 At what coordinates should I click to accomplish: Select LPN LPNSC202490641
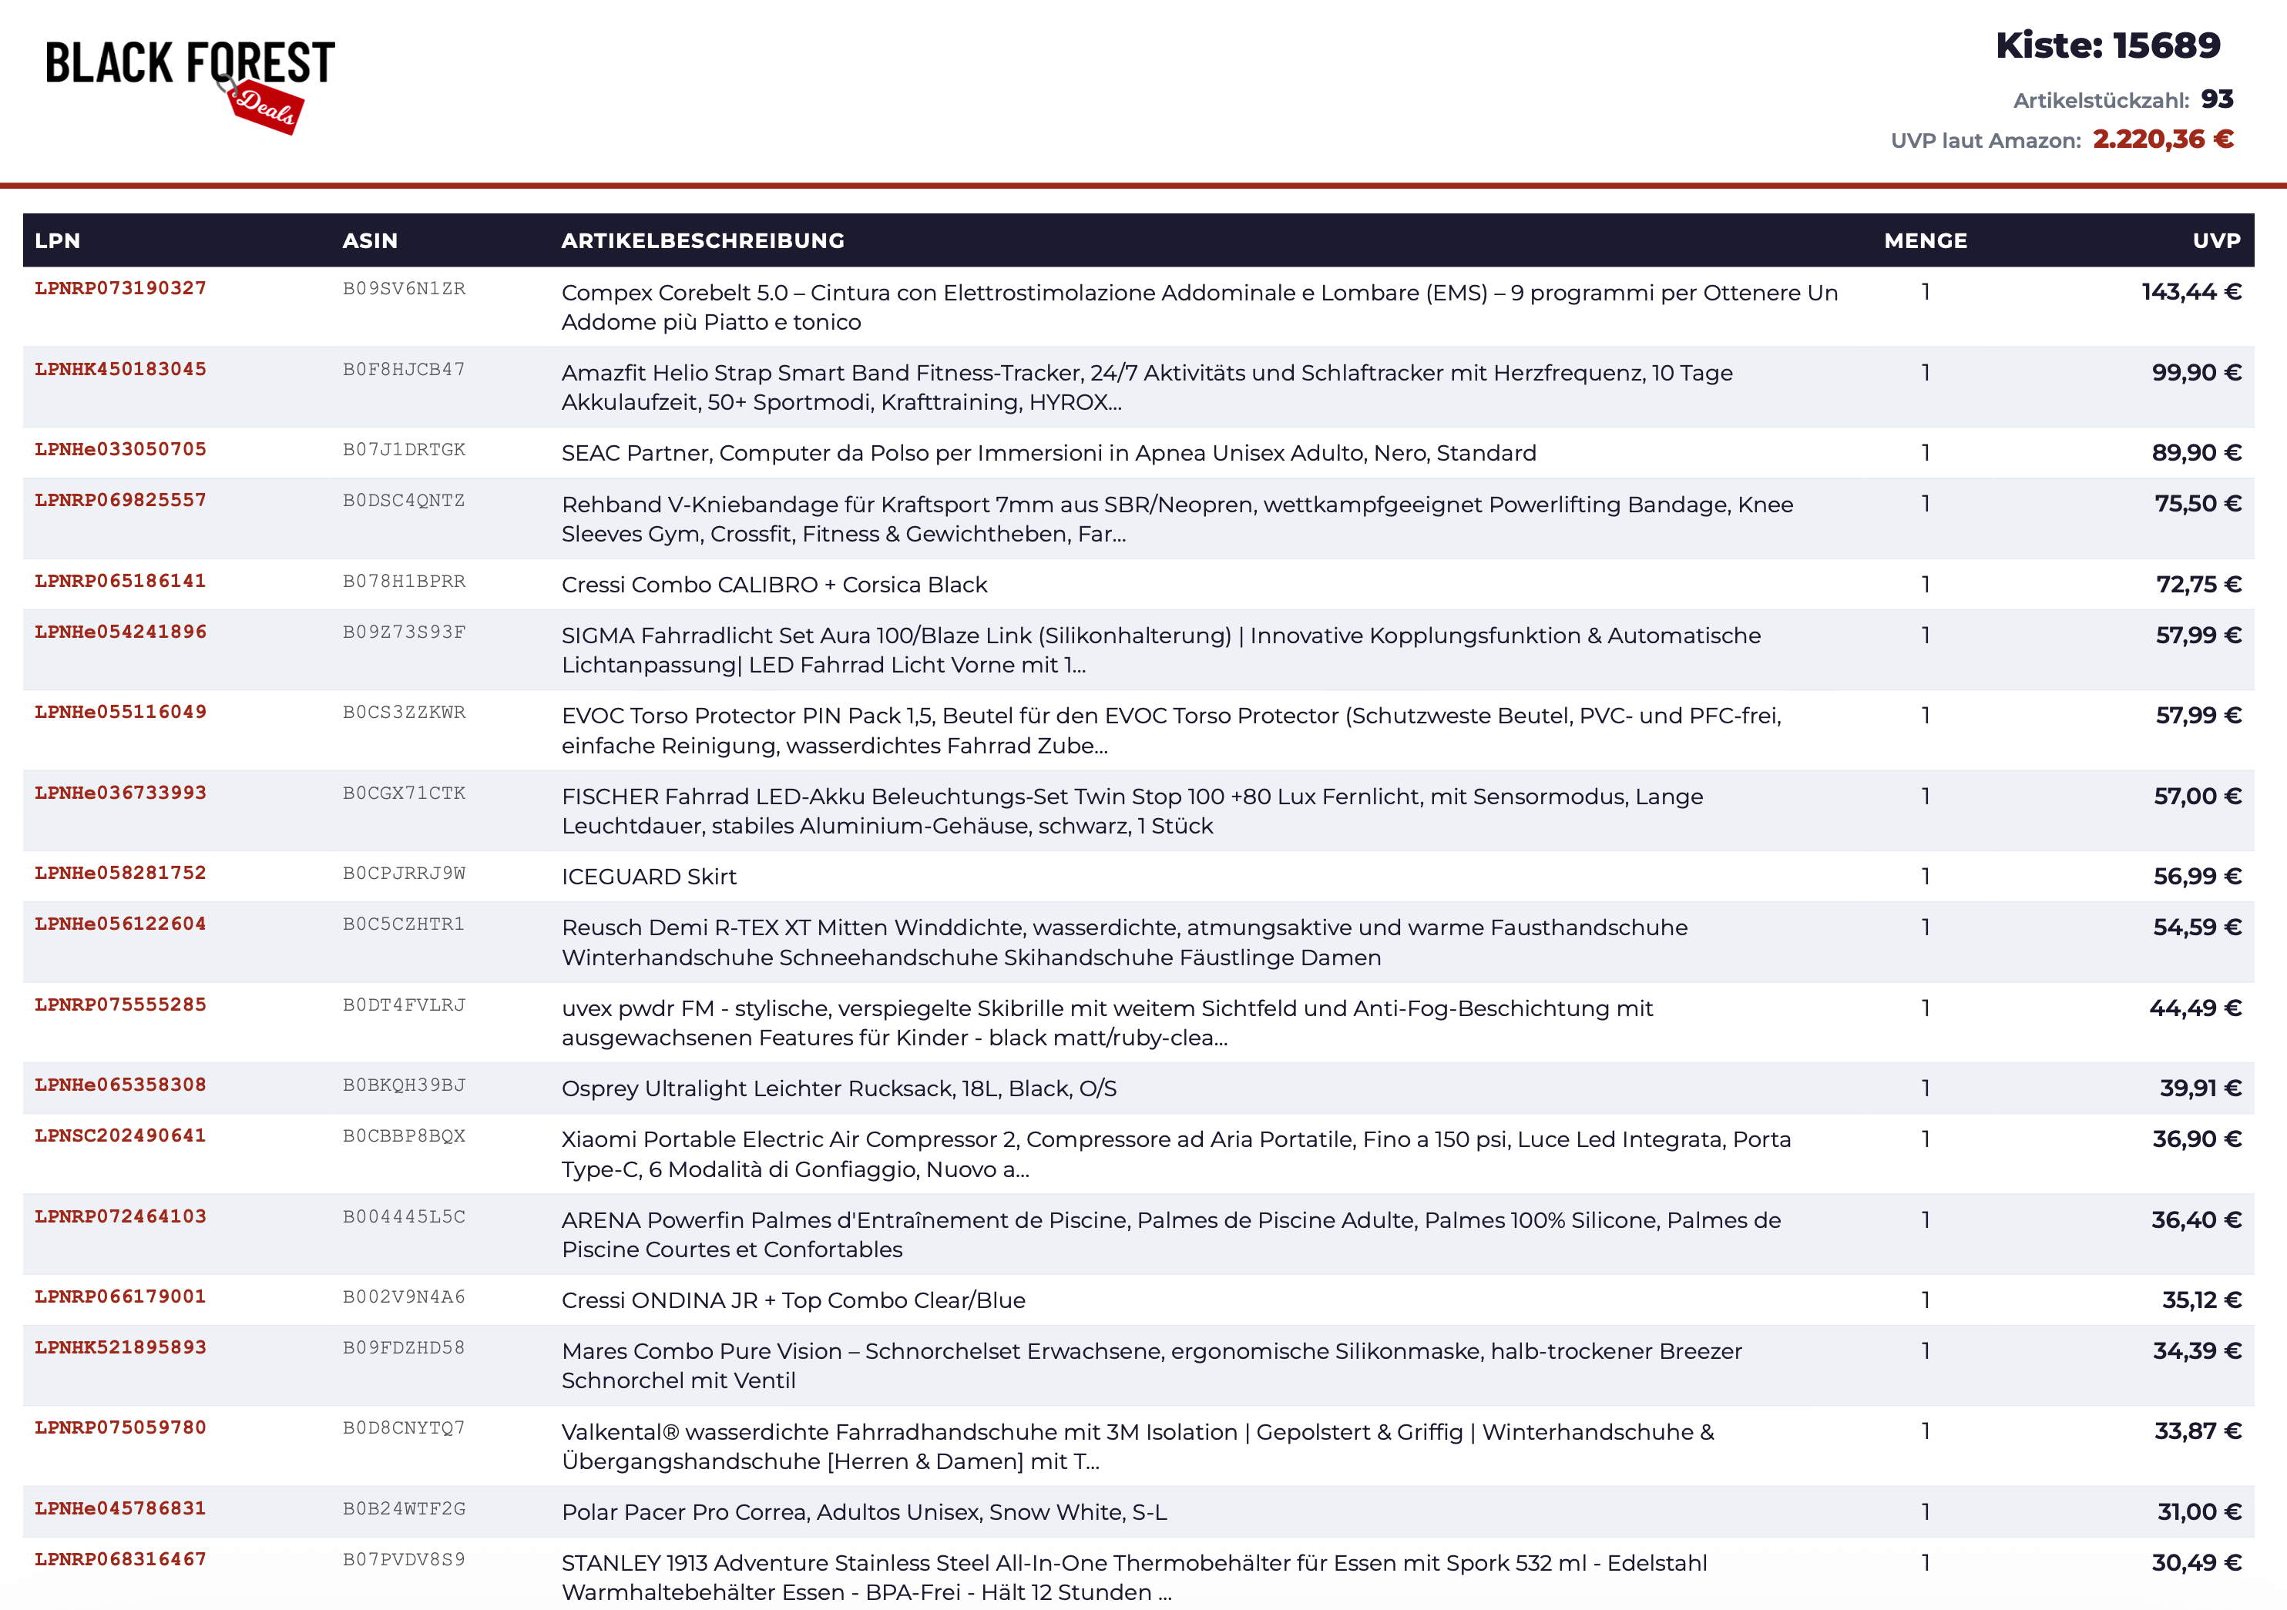pyautogui.click(x=120, y=1135)
